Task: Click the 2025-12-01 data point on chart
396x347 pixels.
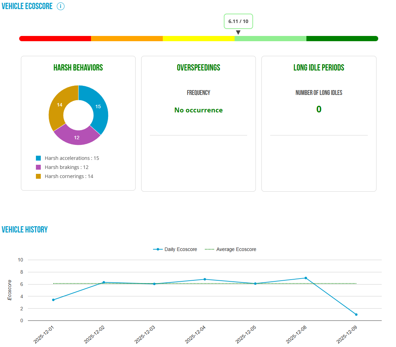Action: [53, 300]
